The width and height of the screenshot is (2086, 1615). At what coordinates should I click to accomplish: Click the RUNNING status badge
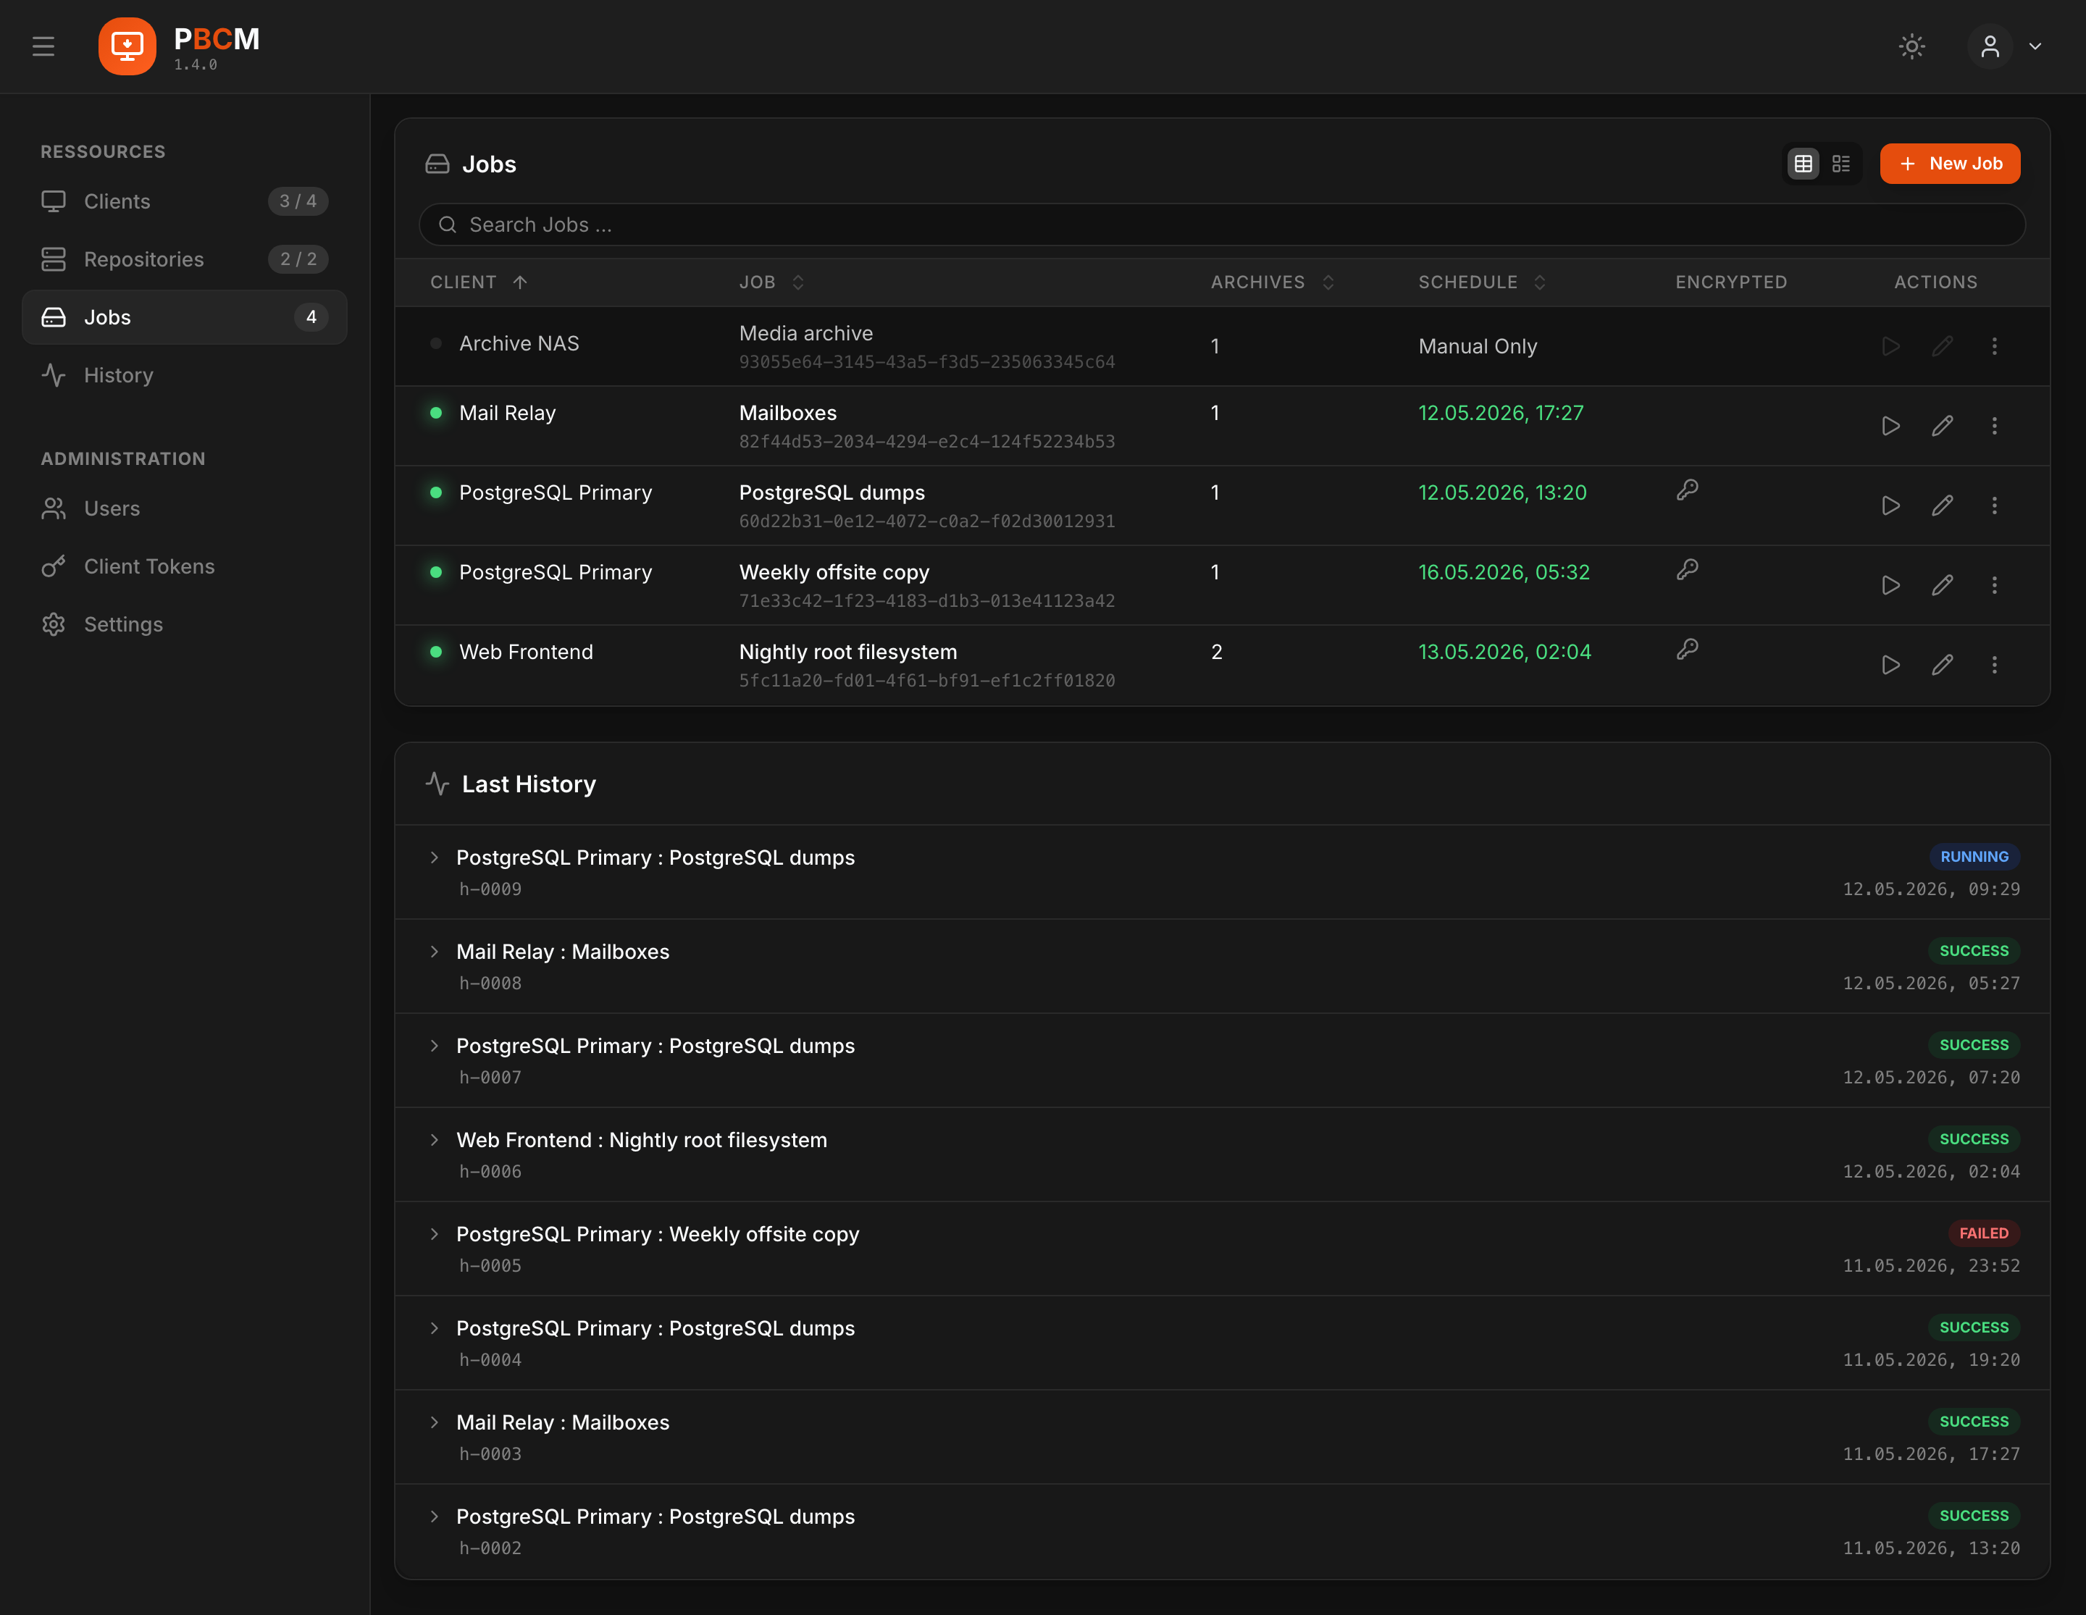click(x=1974, y=857)
